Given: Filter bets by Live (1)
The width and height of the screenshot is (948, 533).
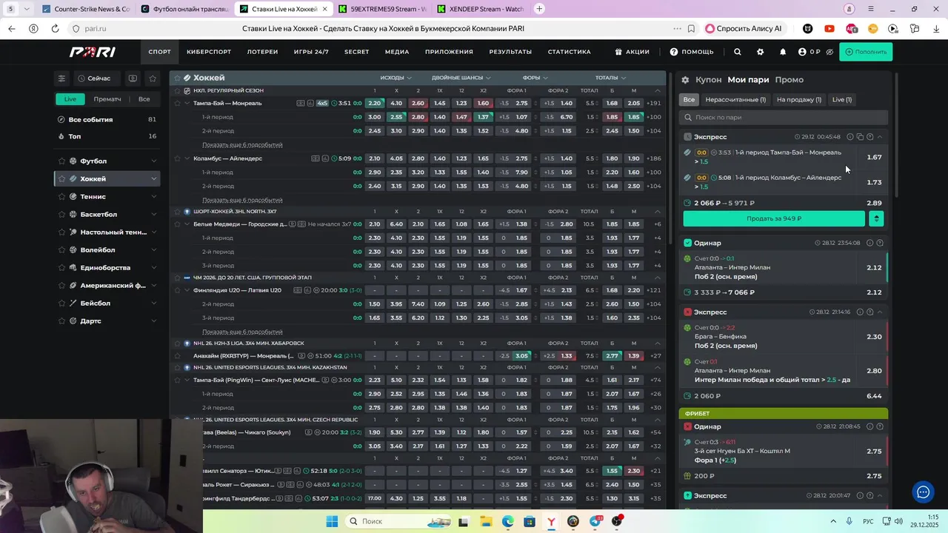Looking at the screenshot, I should coord(842,99).
